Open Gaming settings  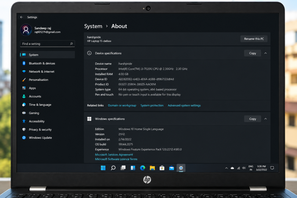tap(47, 113)
